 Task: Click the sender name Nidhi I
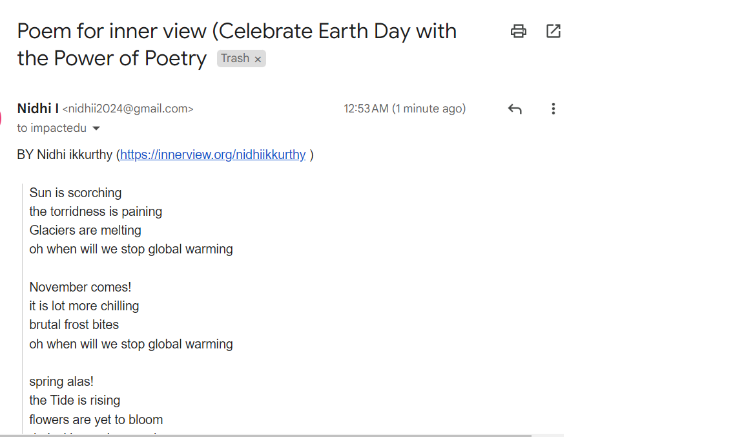click(37, 109)
